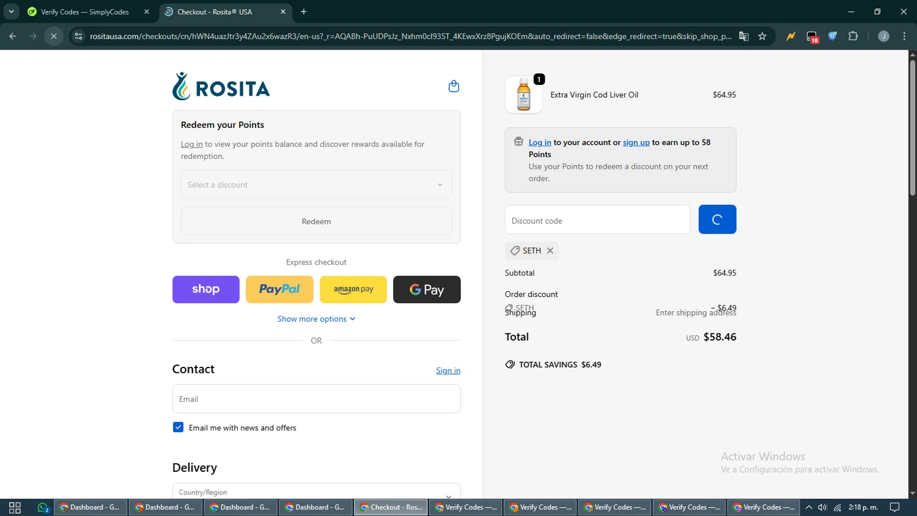Uncheck Email me with news and offers

178,427
